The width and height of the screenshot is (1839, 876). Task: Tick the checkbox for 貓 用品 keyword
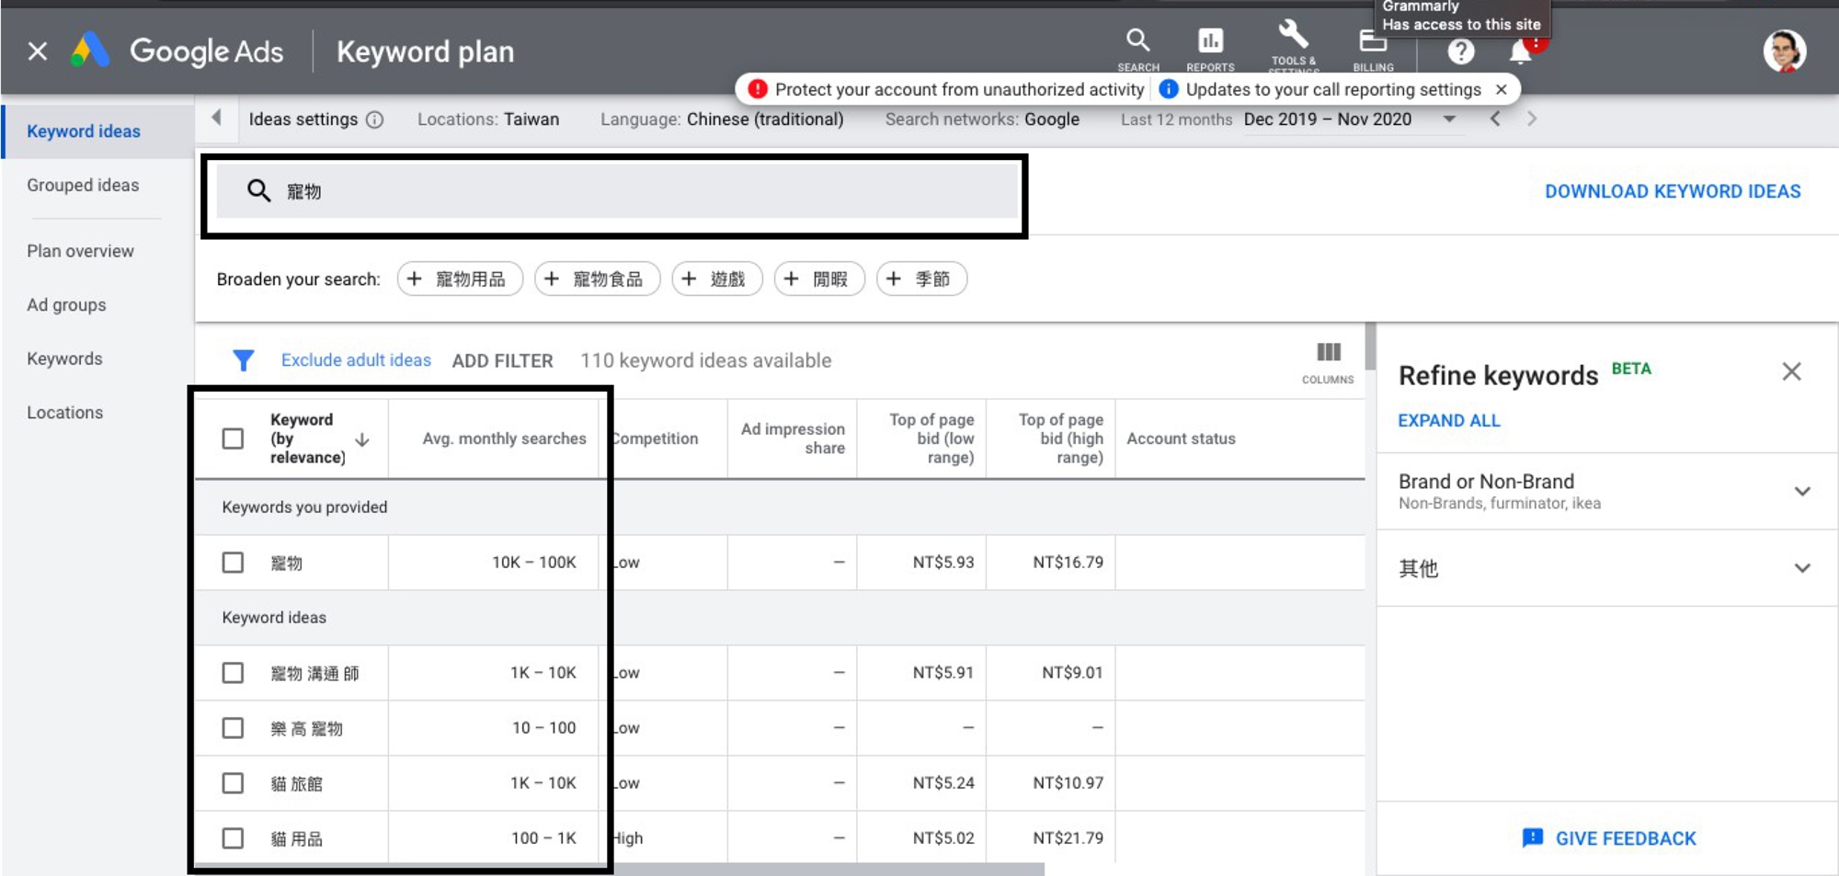tap(233, 838)
